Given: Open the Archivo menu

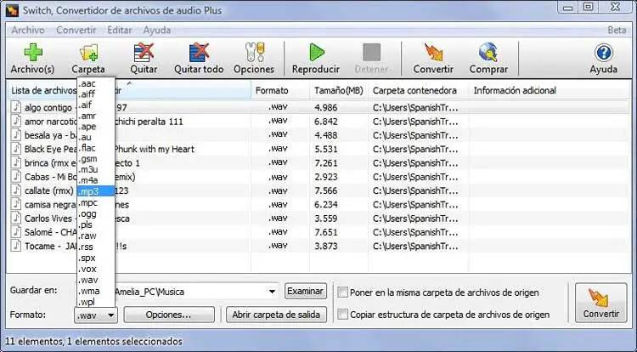Looking at the screenshot, I should (28, 30).
